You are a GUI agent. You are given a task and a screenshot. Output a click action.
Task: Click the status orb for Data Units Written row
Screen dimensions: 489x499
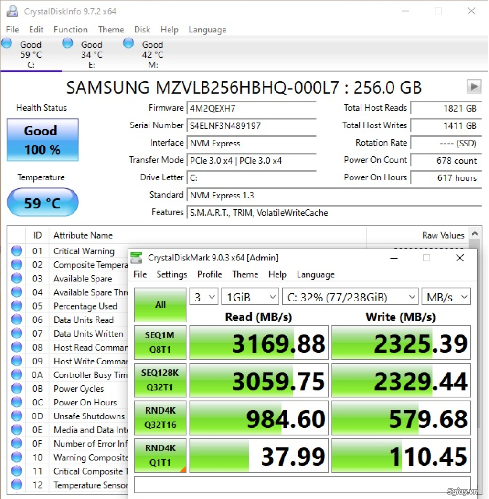point(17,333)
